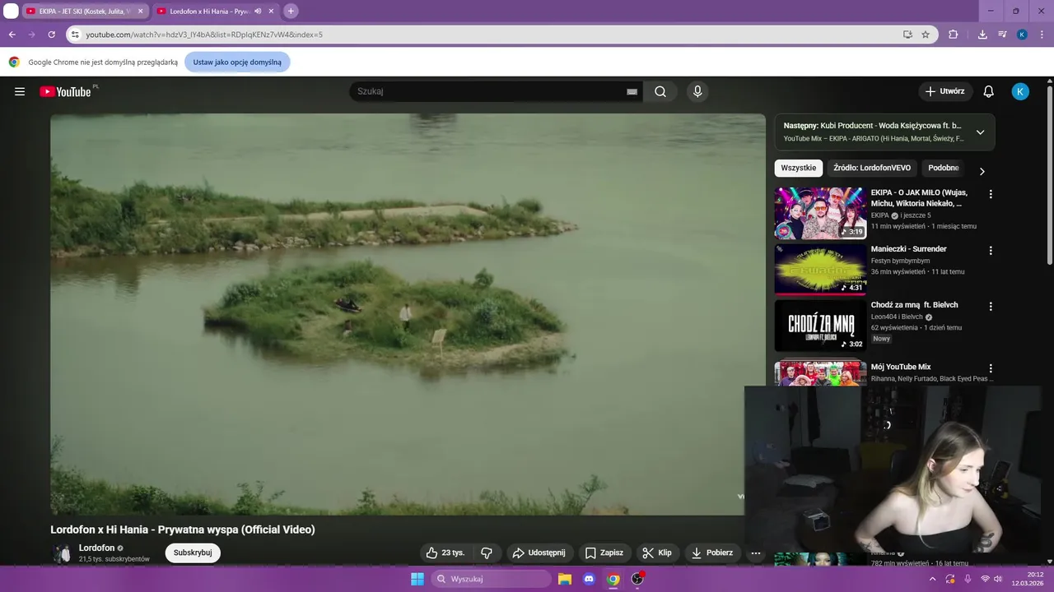This screenshot has height=592, width=1054.
Task: Select the Wszystkie filter chip
Action: [x=798, y=168]
